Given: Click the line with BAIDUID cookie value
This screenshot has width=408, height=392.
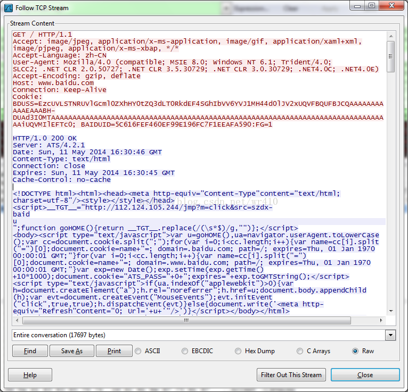Looking at the screenshot, I should coord(143,124).
